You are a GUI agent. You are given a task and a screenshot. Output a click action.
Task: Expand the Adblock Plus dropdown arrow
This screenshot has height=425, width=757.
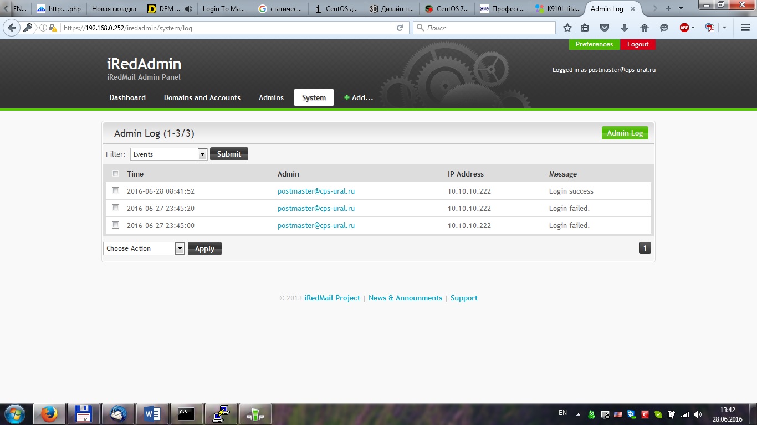click(x=693, y=28)
